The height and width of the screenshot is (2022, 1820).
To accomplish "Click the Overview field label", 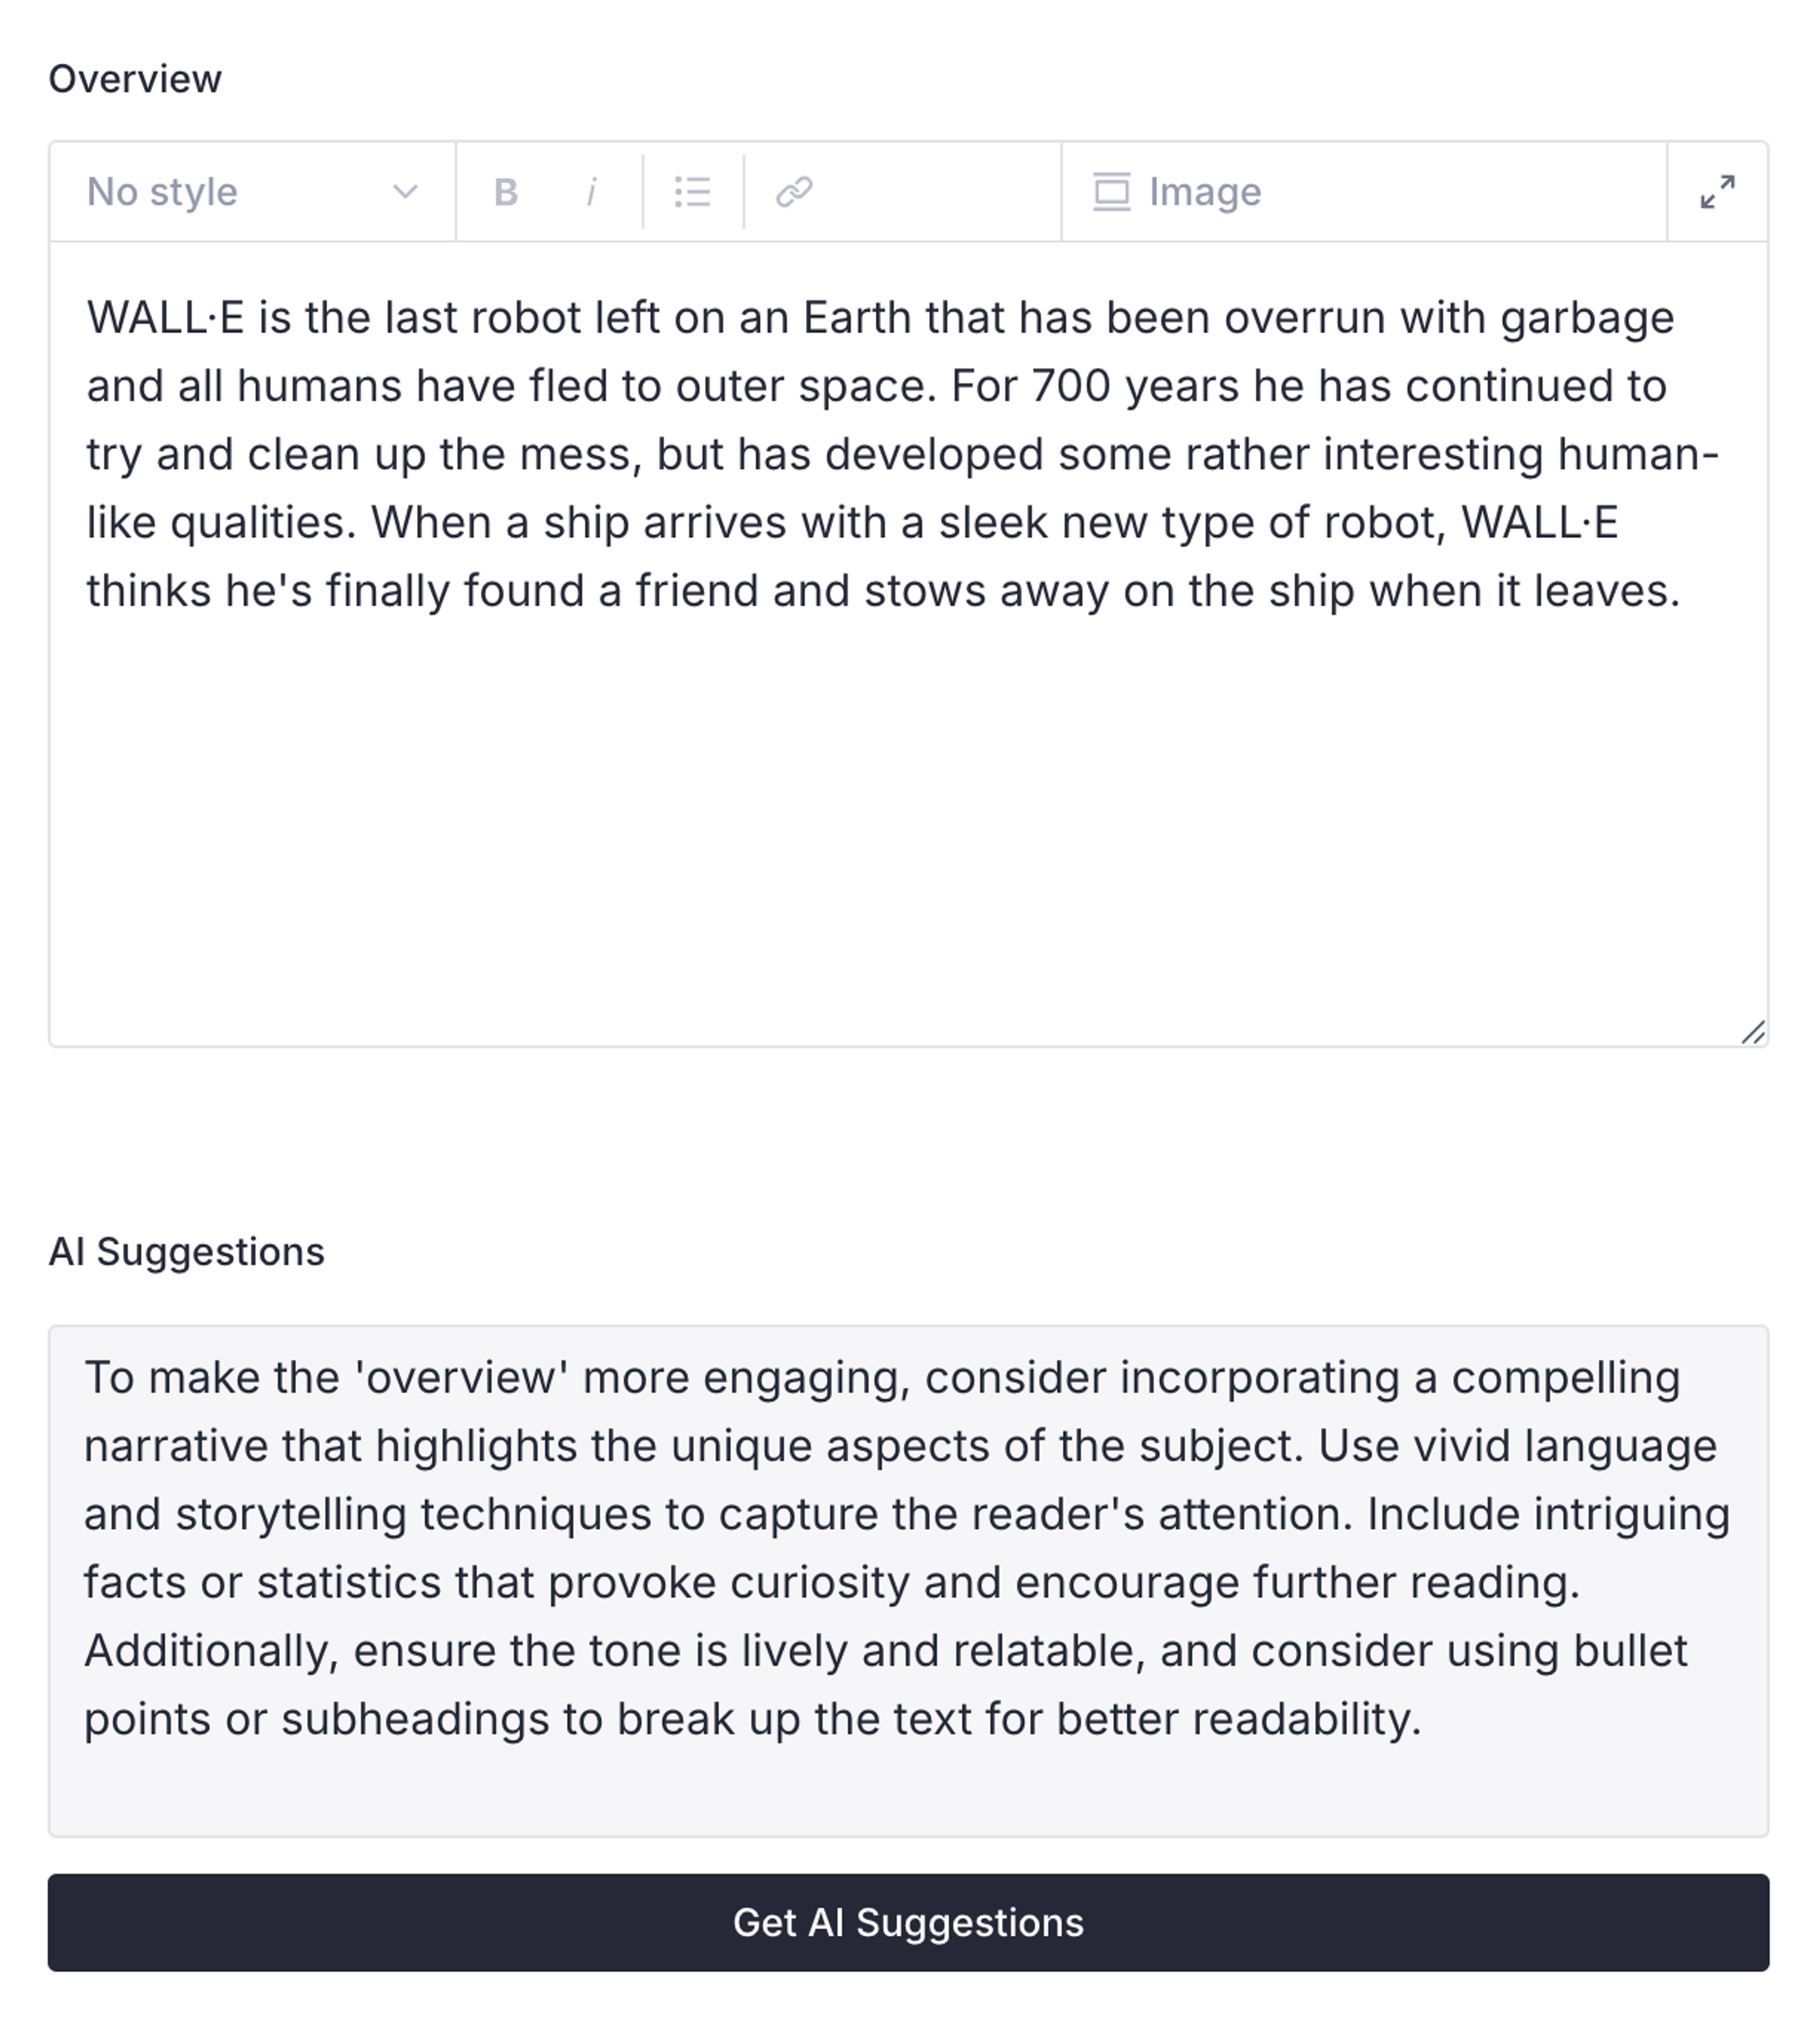I will 135,79.
